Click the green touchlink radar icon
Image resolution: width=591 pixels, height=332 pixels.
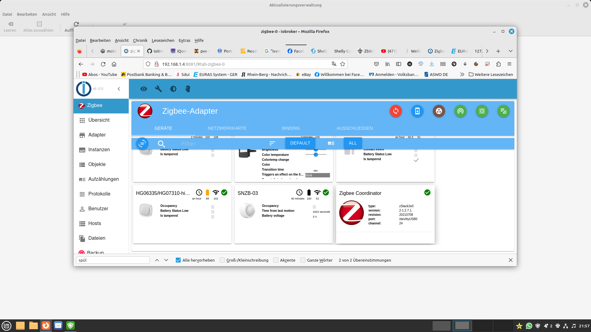tap(460, 111)
